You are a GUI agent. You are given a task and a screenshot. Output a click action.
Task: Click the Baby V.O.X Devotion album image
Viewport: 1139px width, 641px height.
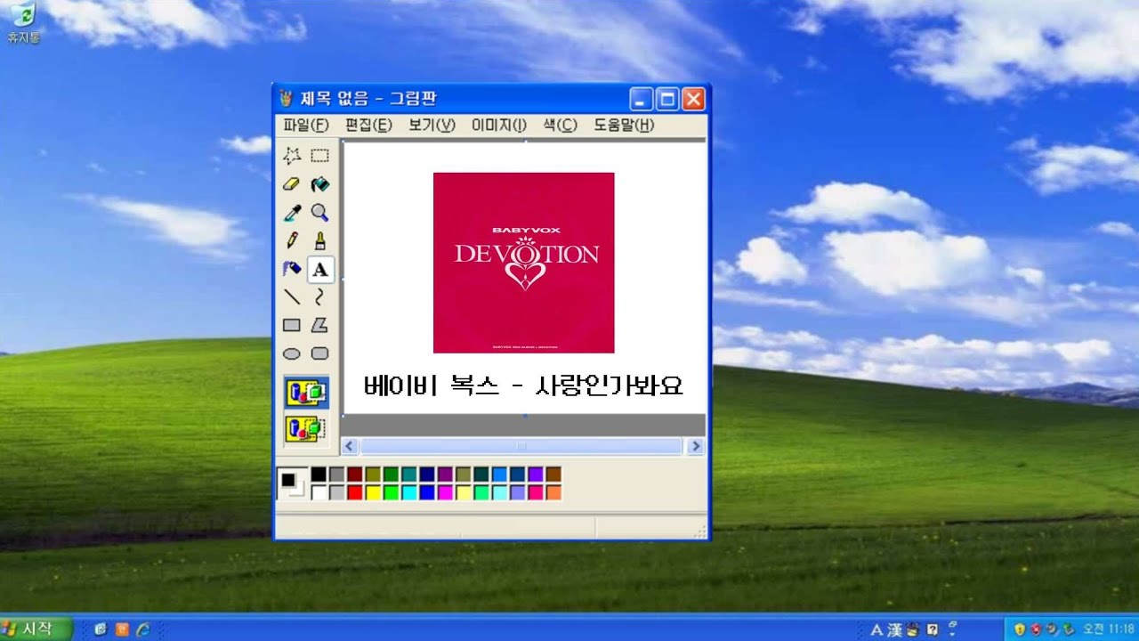pos(523,263)
